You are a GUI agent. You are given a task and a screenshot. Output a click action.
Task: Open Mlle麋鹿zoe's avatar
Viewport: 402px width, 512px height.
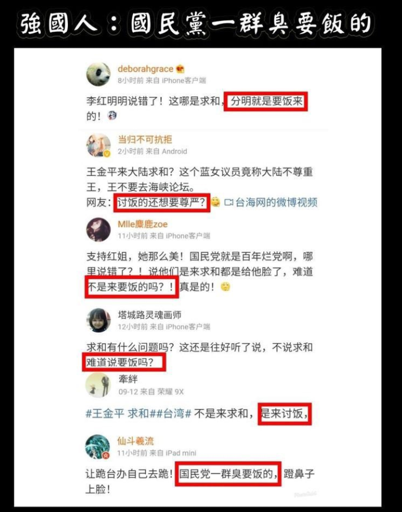(99, 230)
